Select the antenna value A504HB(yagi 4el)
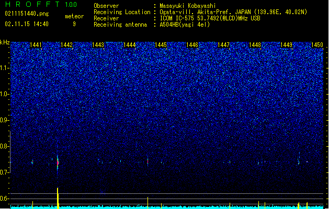This screenshot has width=329, height=209. pos(185,25)
